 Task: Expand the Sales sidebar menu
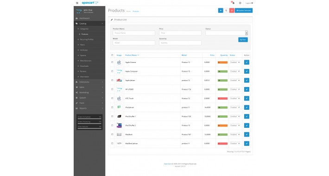click(x=89, y=87)
